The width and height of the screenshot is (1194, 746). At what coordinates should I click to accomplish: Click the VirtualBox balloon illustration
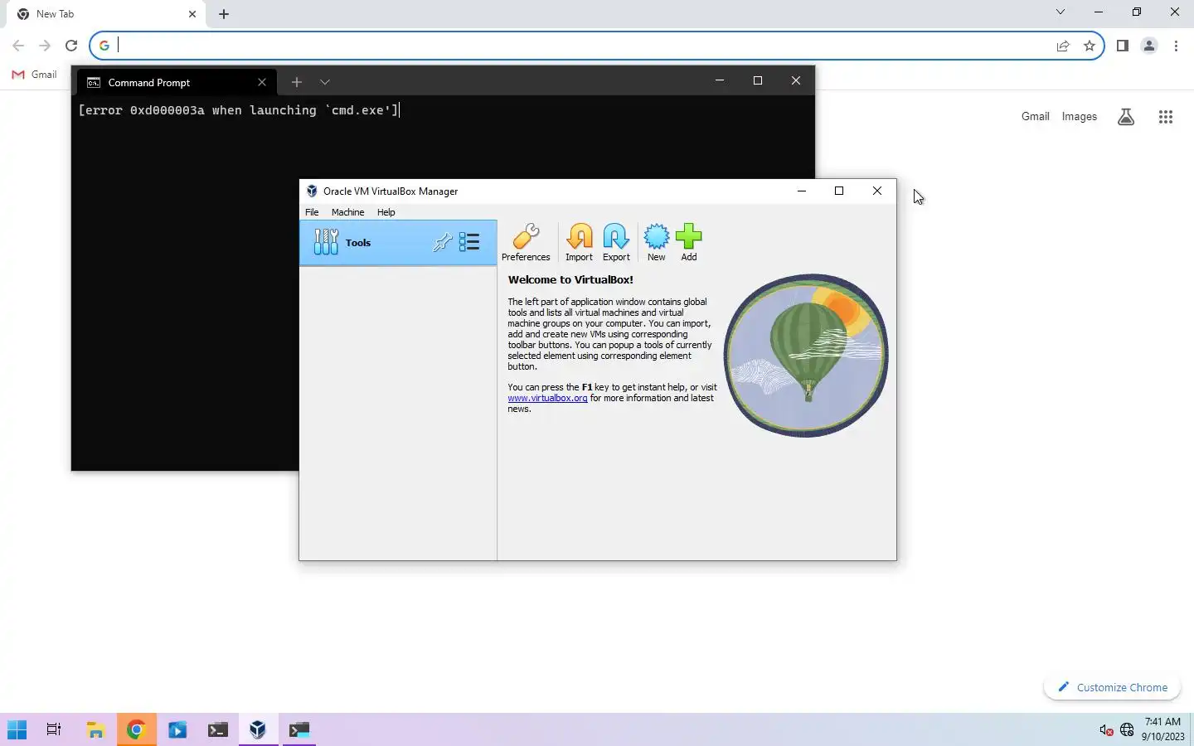(x=806, y=355)
